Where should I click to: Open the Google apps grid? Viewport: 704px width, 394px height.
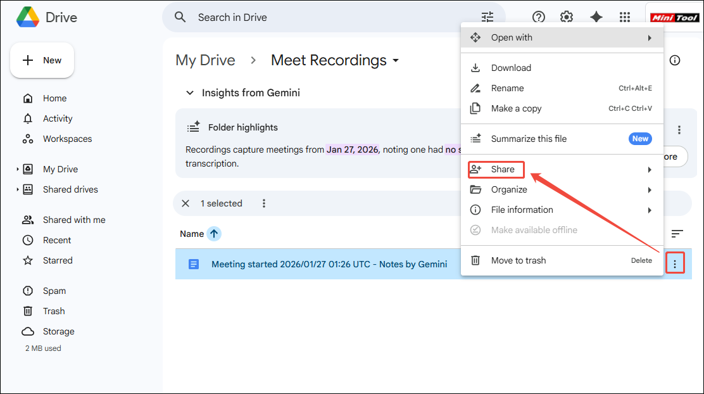click(625, 17)
